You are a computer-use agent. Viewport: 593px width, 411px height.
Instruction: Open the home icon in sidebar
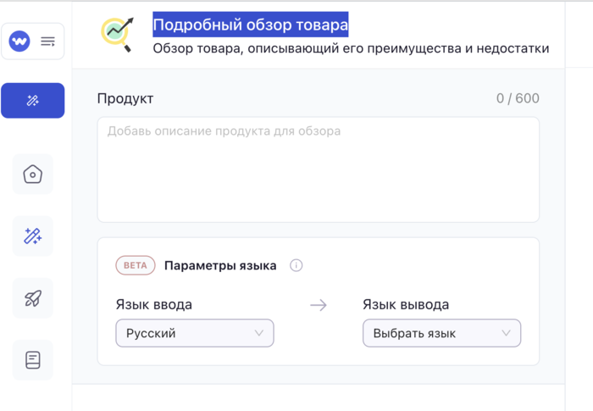pyautogui.click(x=33, y=175)
